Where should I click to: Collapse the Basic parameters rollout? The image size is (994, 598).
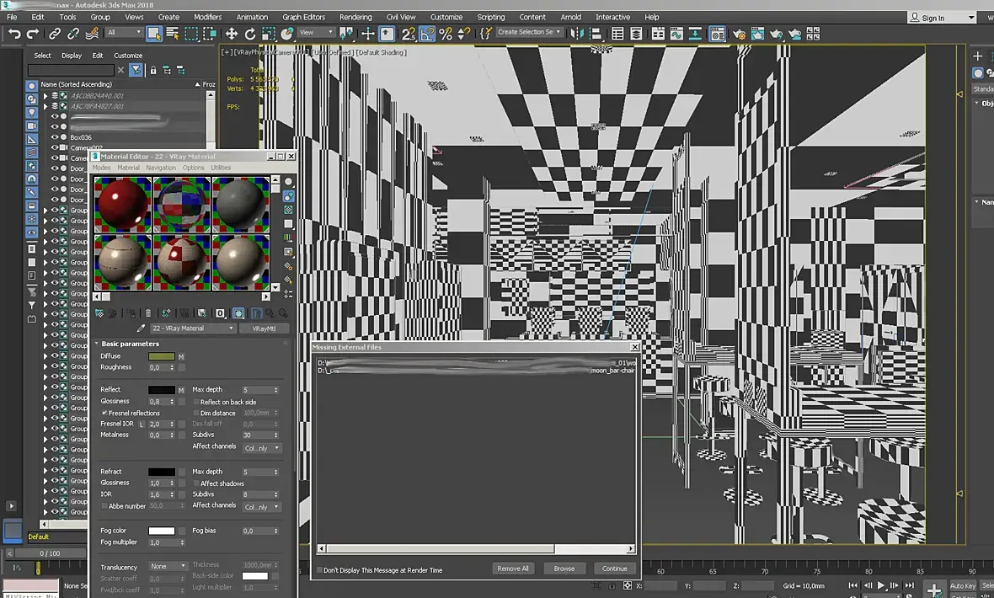pyautogui.click(x=130, y=344)
